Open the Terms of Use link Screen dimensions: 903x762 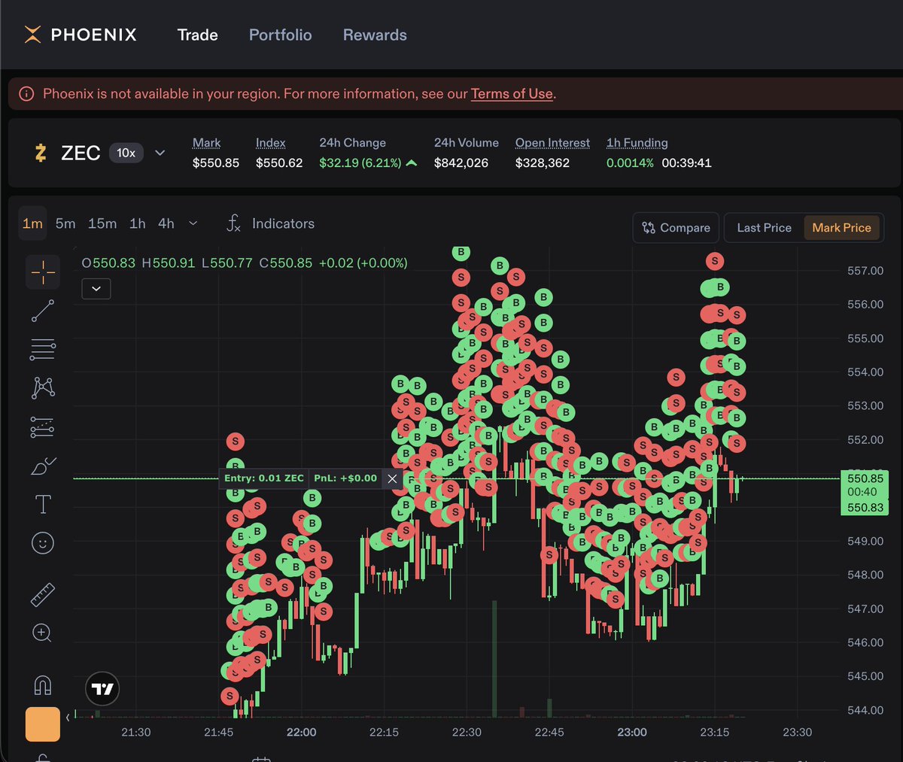(x=512, y=94)
